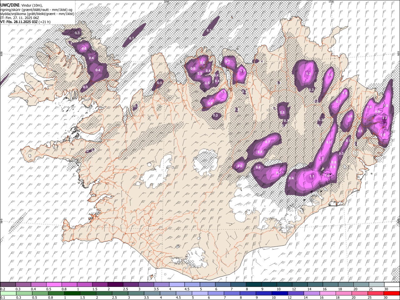400x300 pixels.
Task: Pick upper legend swatch between 0.4 and 0.5
Action: click(x=38, y=285)
